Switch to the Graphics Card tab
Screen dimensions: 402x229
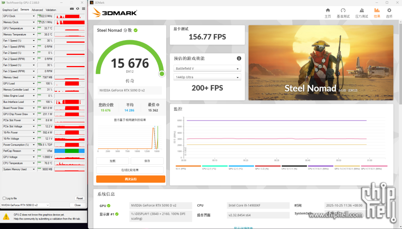click(x=10, y=10)
